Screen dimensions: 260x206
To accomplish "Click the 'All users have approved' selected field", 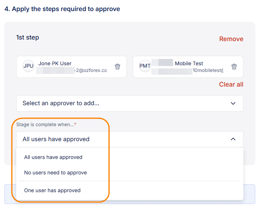I will pyautogui.click(x=130, y=139).
